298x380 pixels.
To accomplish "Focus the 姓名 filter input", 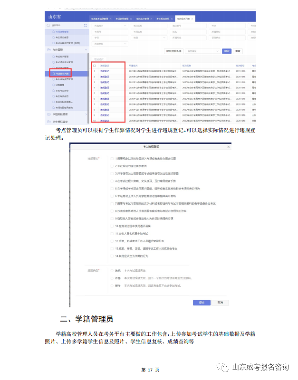I will (188, 32).
